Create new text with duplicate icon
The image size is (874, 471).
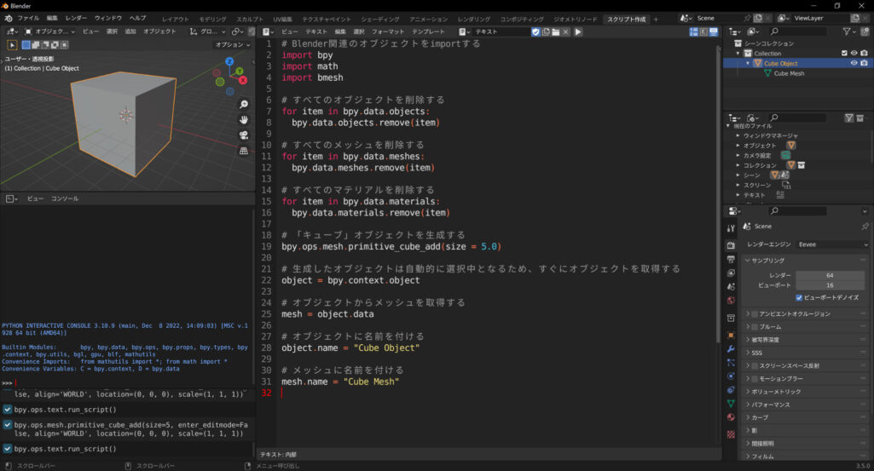click(x=546, y=32)
